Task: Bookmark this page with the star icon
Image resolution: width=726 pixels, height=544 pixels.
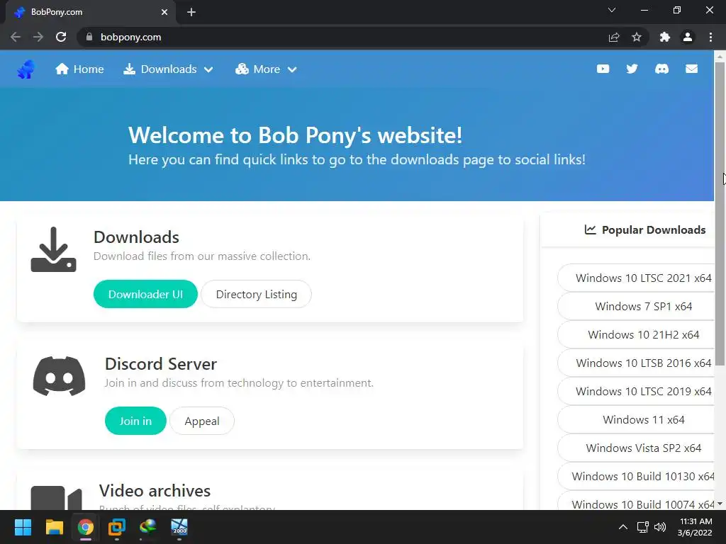Action: pyautogui.click(x=637, y=37)
